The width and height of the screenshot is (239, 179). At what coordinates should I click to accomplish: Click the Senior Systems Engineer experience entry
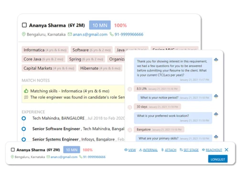78,139
